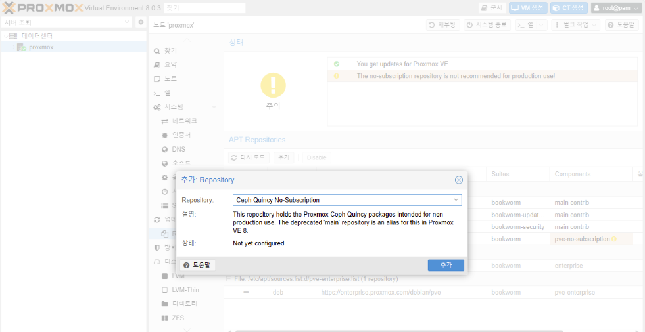The image size is (645, 332).
Task: Click the green check icon beside Proxmox VE updates
Action: pos(337,64)
